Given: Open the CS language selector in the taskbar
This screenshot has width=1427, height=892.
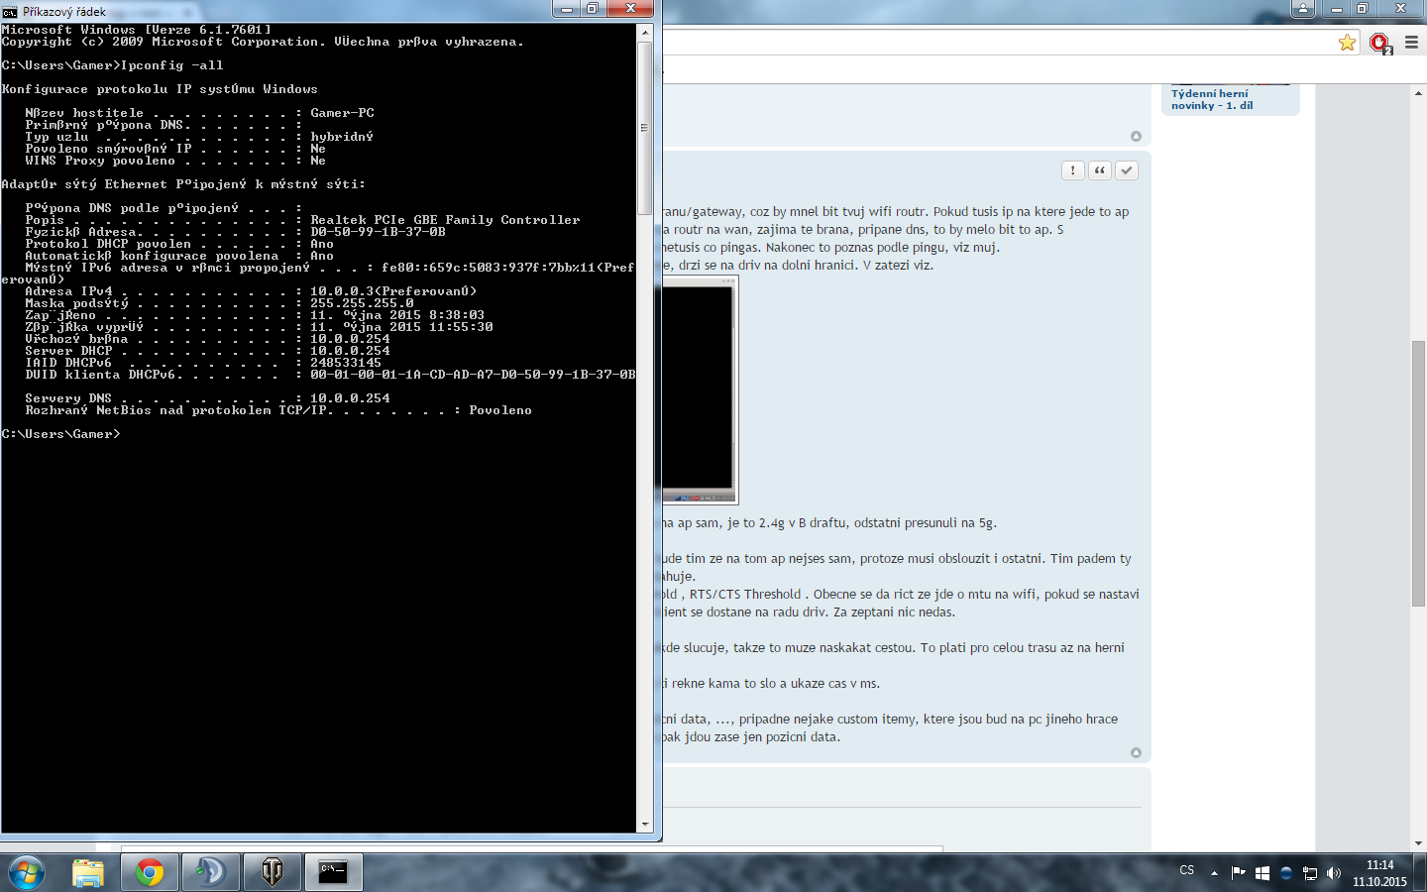Looking at the screenshot, I should (x=1187, y=870).
